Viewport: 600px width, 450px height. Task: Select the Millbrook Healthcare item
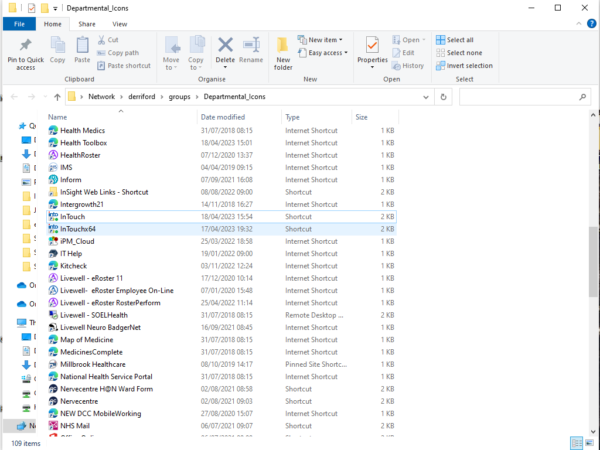221,364
